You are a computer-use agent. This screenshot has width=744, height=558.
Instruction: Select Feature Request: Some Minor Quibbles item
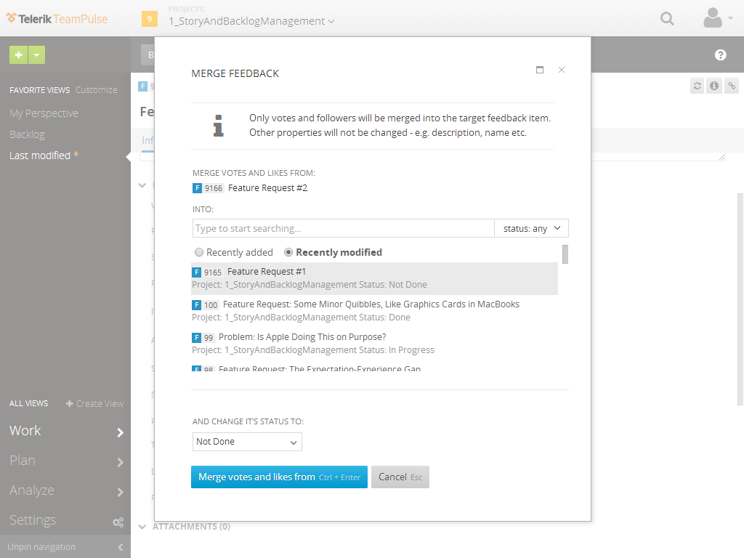374,311
